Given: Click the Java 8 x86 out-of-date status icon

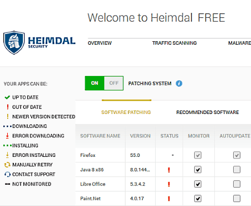Looking at the screenshot, I should [169, 170].
